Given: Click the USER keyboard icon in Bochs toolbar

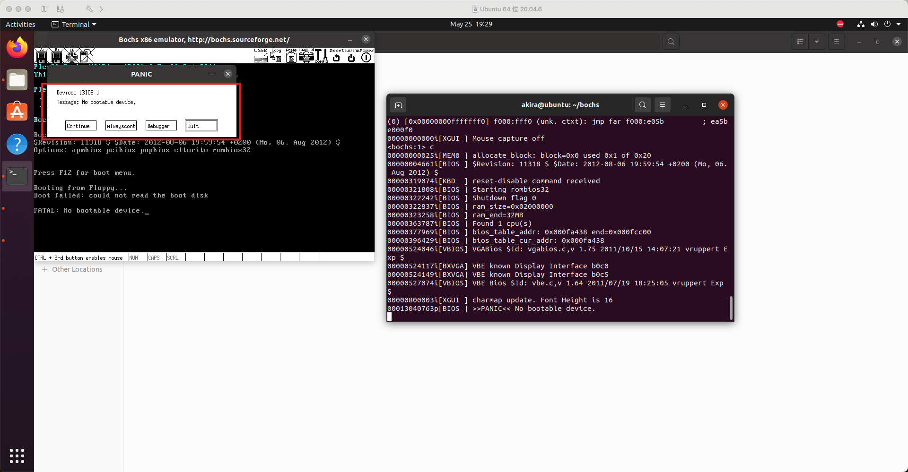Looking at the screenshot, I should click(261, 56).
